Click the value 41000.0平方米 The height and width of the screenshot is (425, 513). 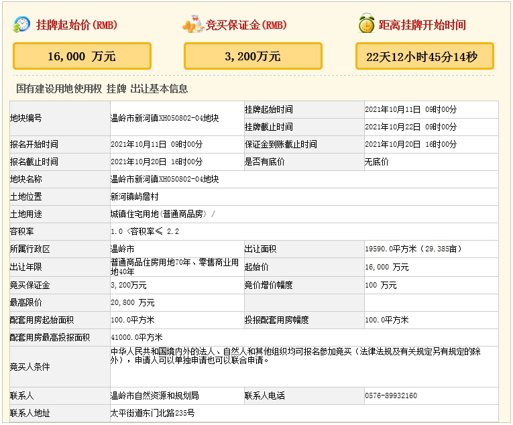tap(137, 337)
